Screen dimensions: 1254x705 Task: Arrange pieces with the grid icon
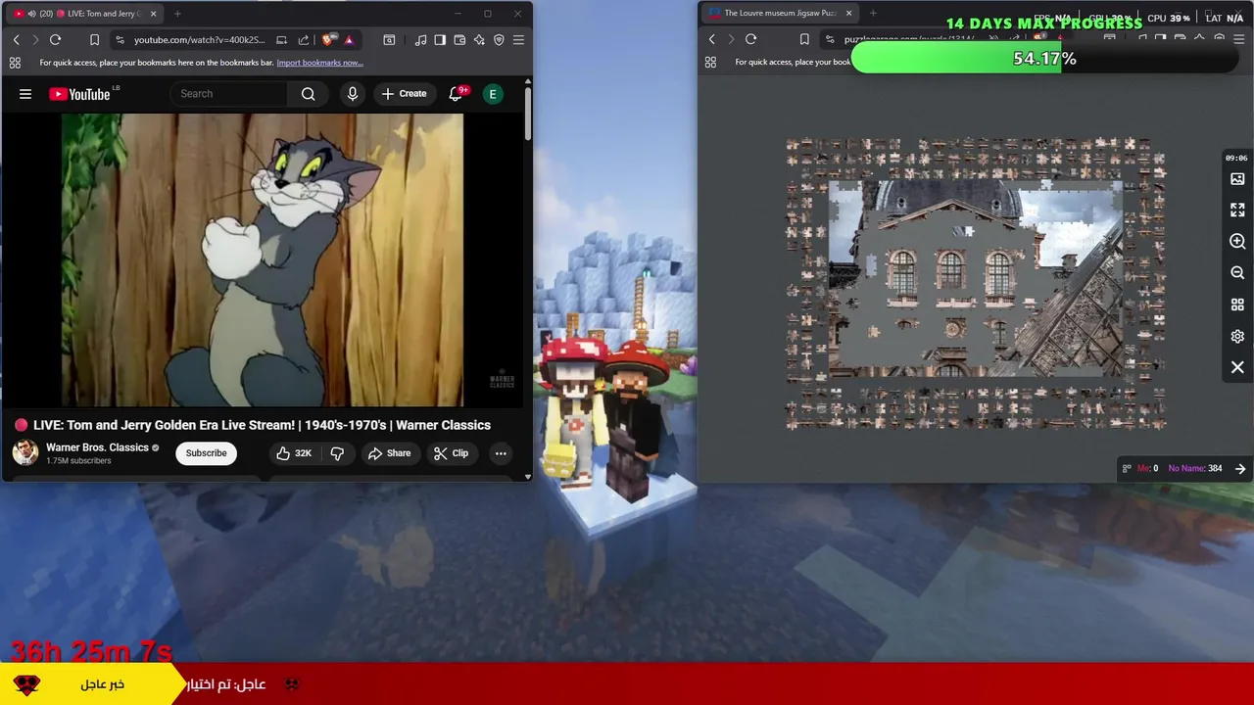[x=1237, y=305]
